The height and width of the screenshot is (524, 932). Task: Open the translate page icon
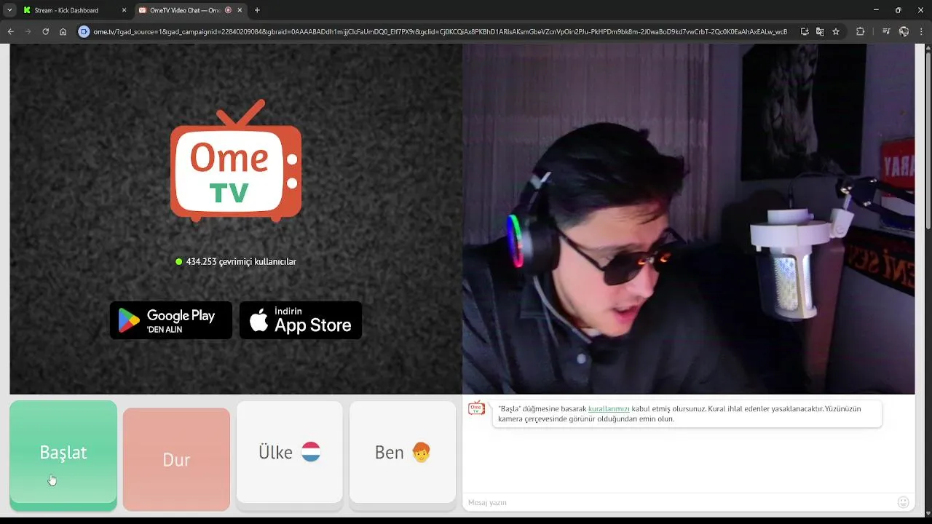point(820,32)
